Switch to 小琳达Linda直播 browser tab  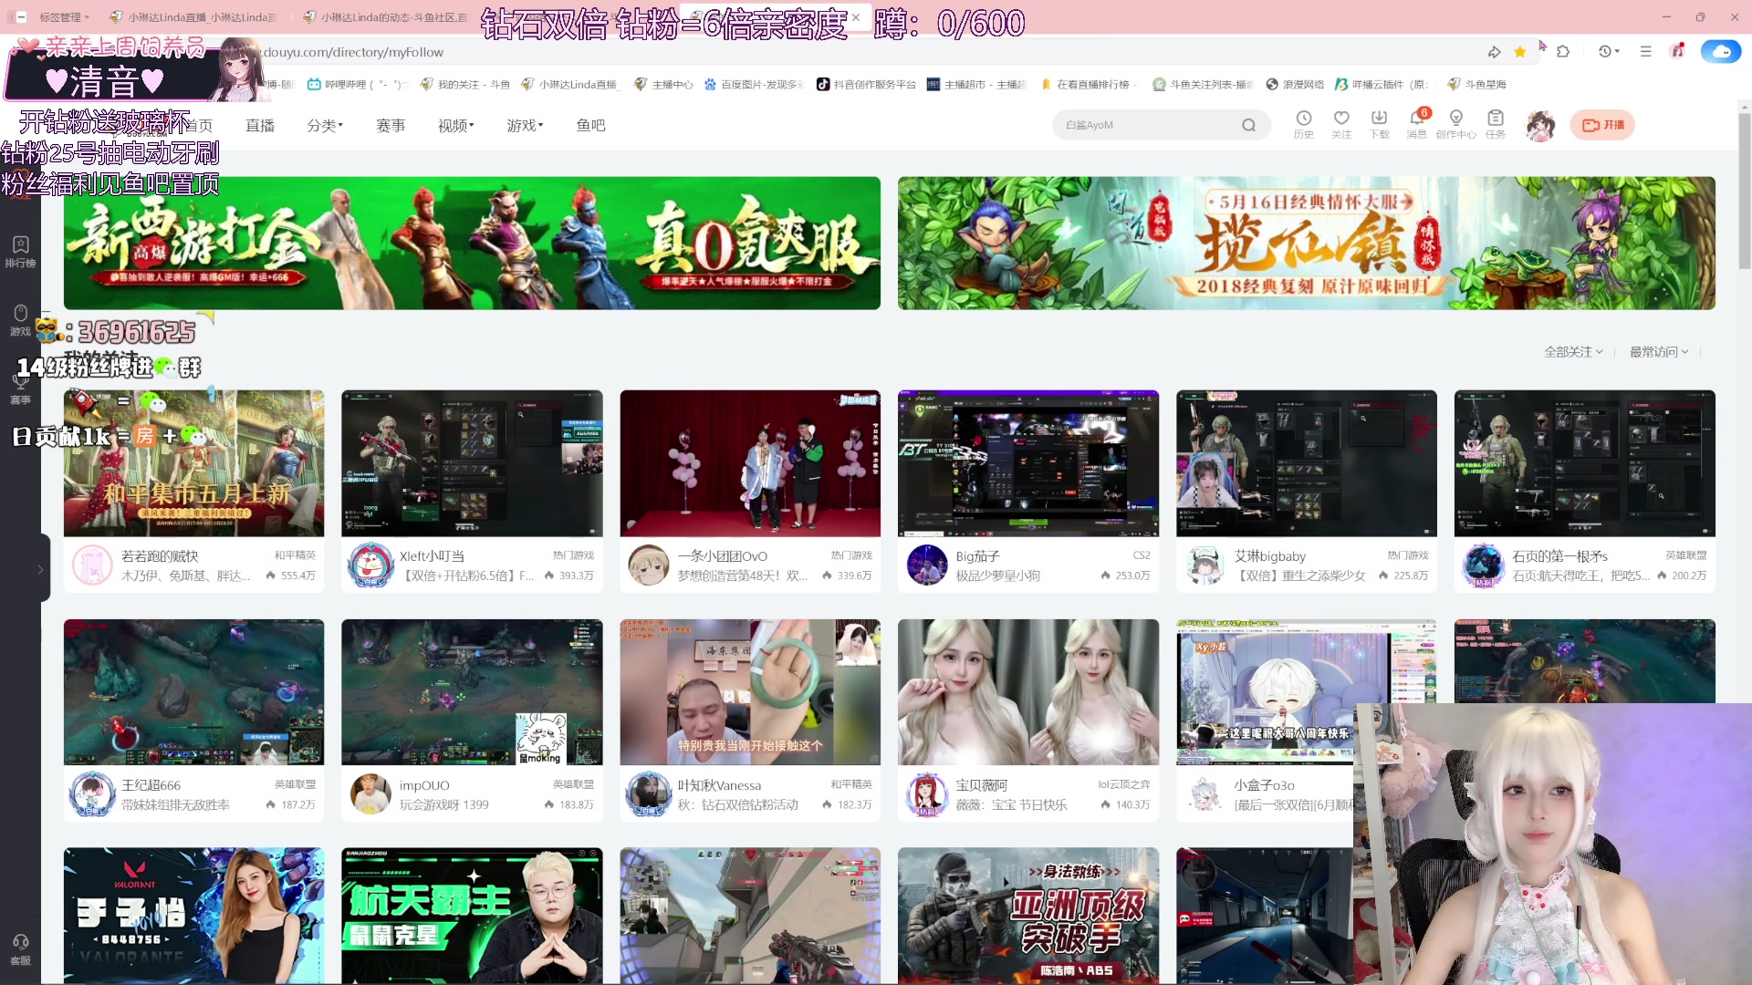point(193,17)
